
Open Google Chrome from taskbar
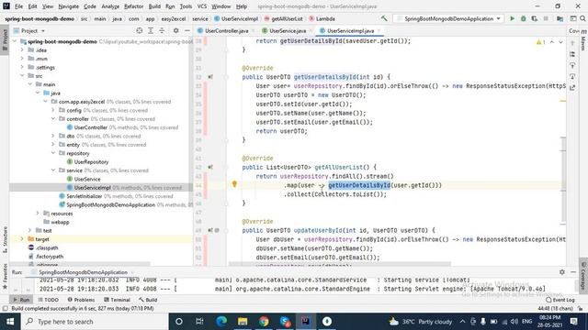(x=264, y=322)
